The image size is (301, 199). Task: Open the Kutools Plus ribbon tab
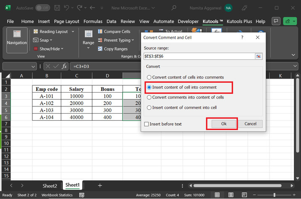click(x=240, y=21)
